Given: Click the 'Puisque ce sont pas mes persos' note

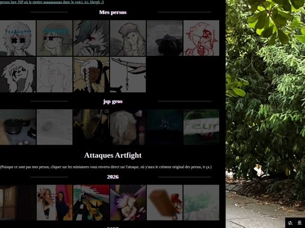Looking at the screenshot, I should point(106,167).
